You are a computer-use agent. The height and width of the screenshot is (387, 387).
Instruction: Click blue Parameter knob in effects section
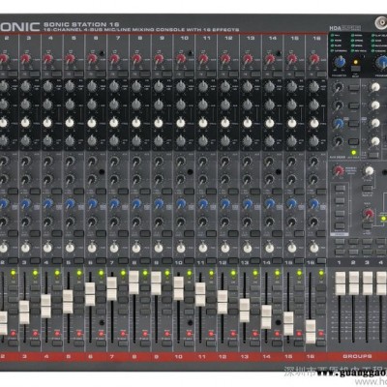339,62
